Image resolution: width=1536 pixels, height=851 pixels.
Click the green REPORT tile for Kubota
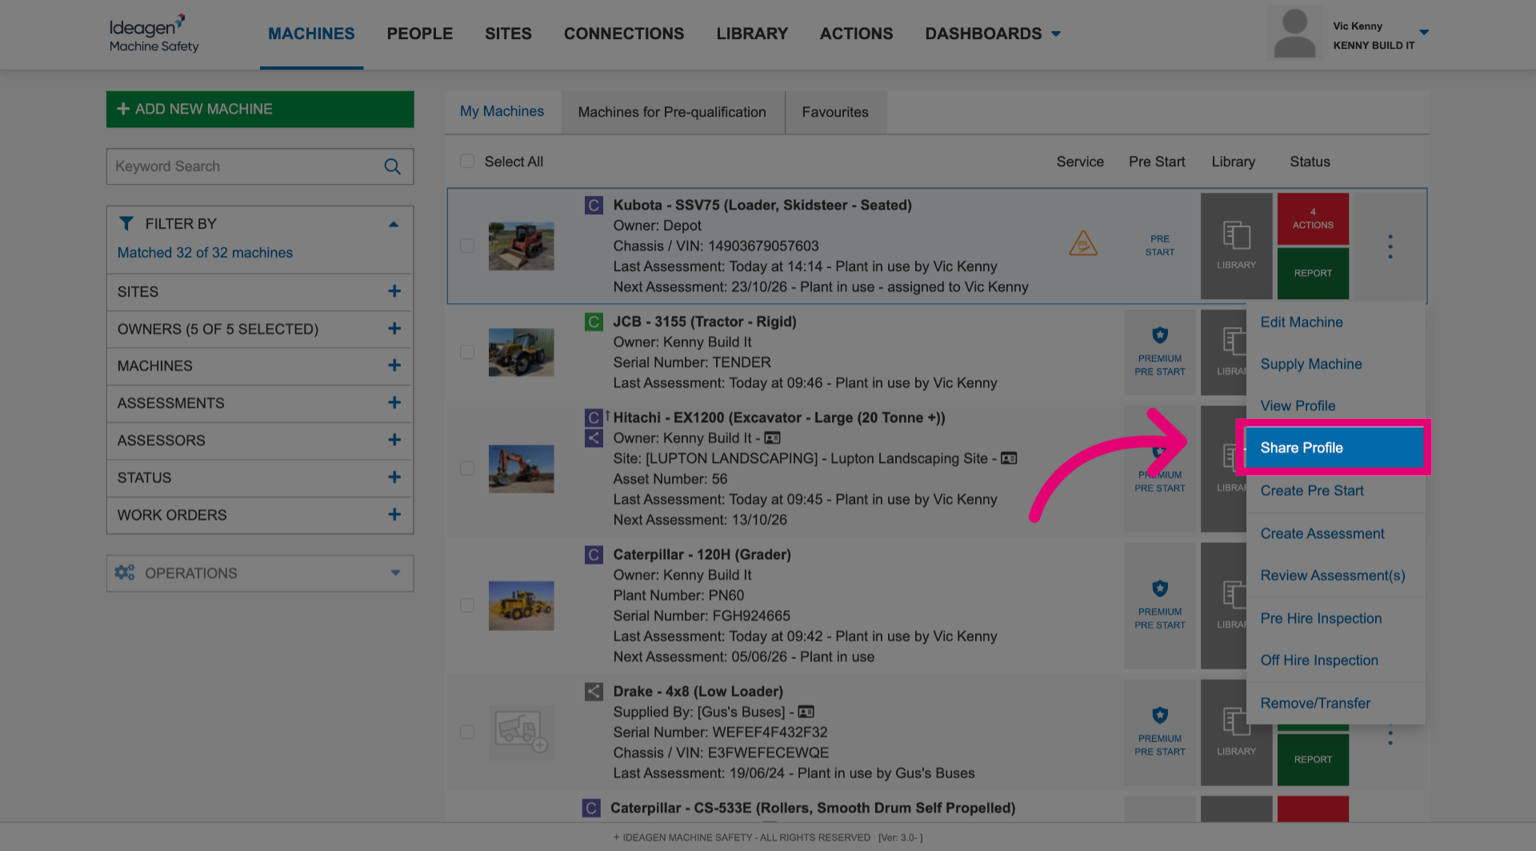coord(1313,274)
